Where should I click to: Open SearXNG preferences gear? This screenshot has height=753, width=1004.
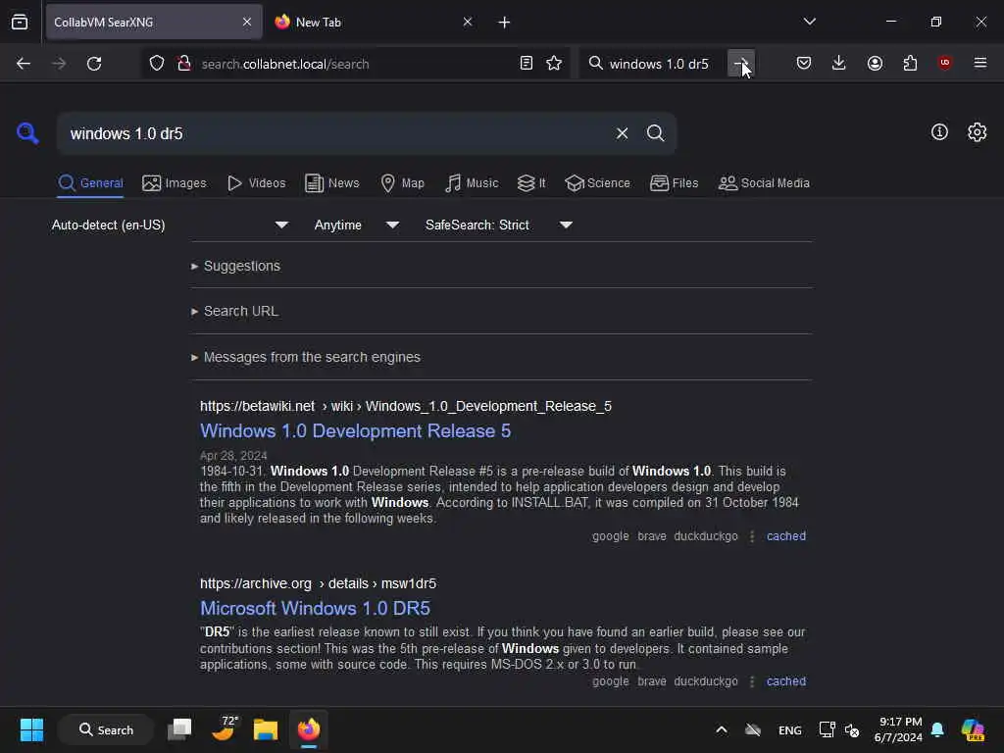pyautogui.click(x=977, y=132)
